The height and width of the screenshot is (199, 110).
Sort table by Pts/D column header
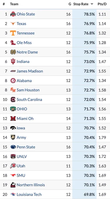tap(102, 4)
